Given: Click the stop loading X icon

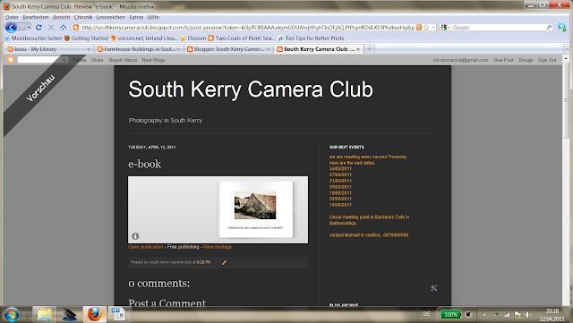Looking at the screenshot, I should [x=51, y=28].
